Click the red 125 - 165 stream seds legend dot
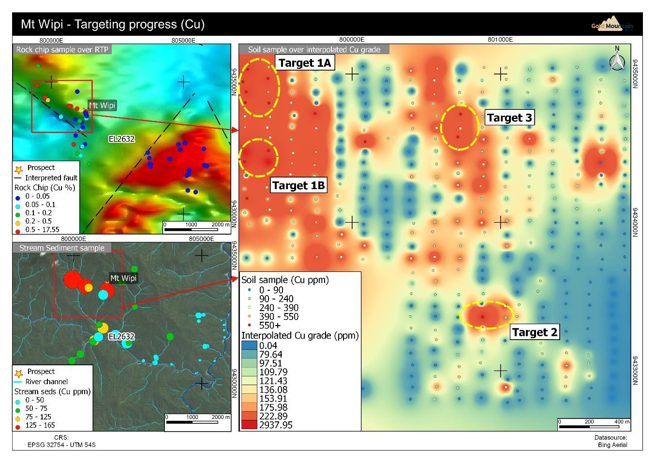The height and width of the screenshot is (463, 656). [x=18, y=426]
